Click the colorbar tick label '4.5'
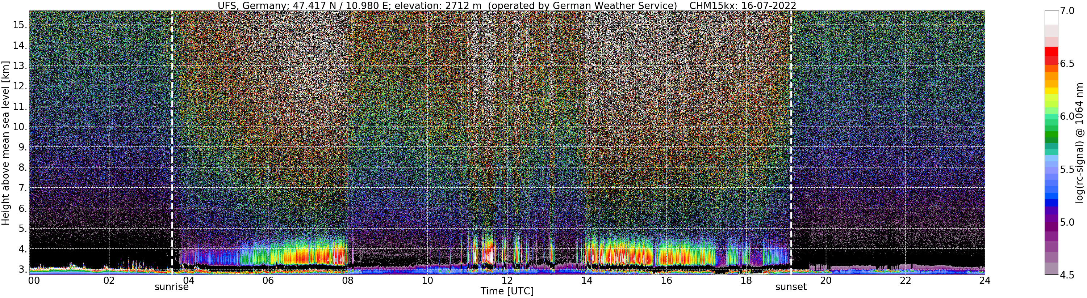1087x298 pixels. pyautogui.click(x=1067, y=274)
